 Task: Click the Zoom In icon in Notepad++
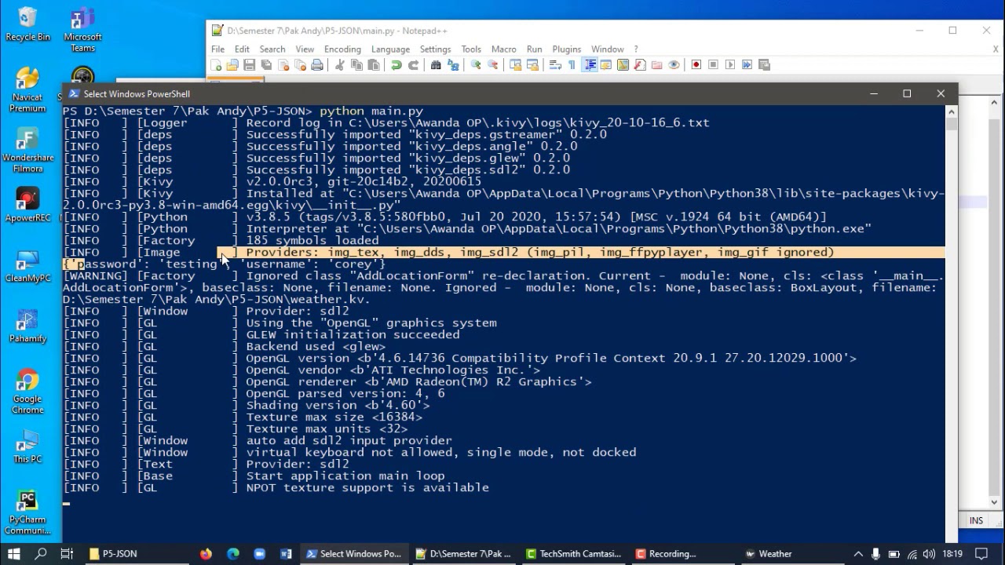tap(476, 65)
